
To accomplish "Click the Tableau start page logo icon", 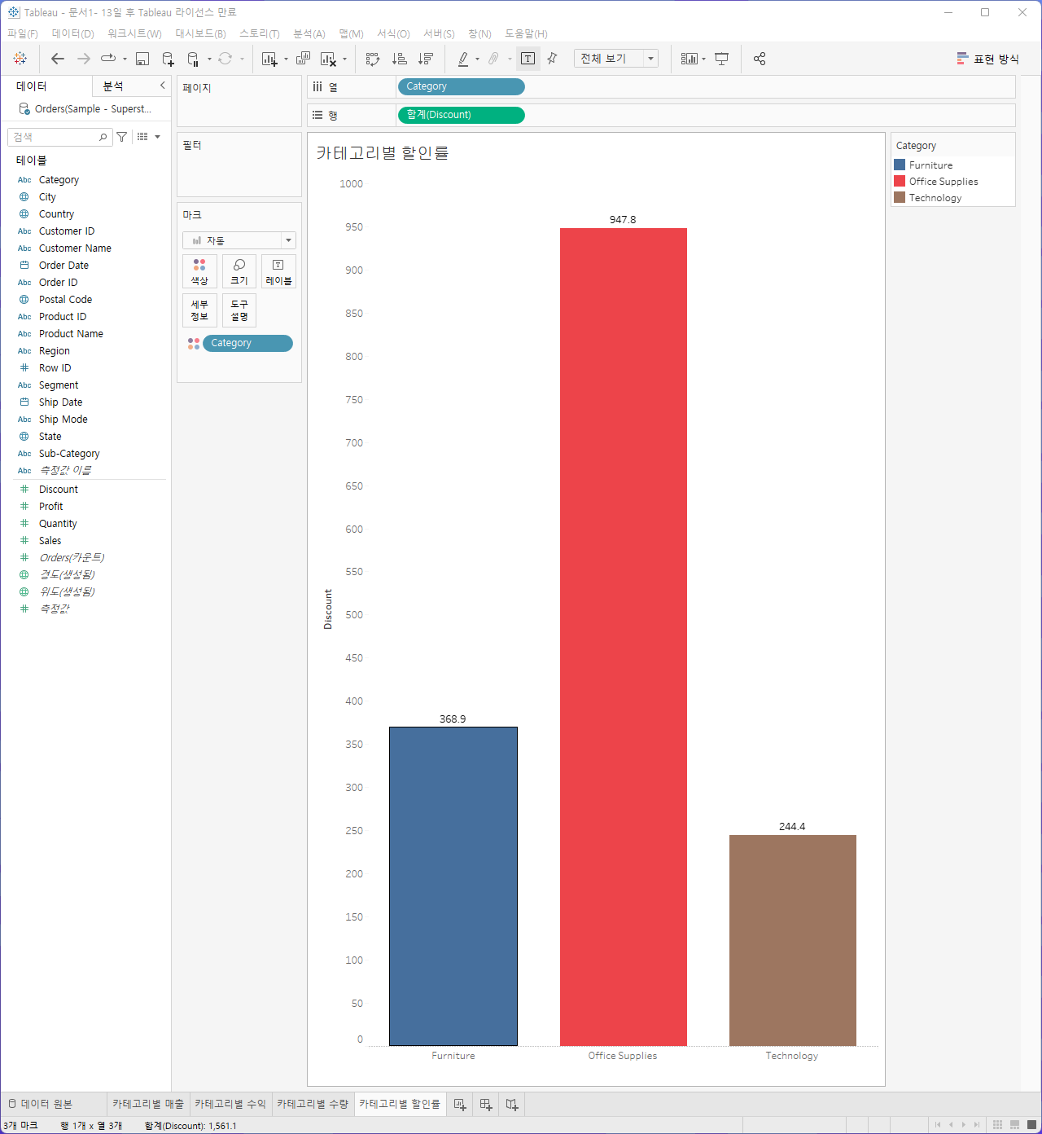I will pyautogui.click(x=20, y=59).
